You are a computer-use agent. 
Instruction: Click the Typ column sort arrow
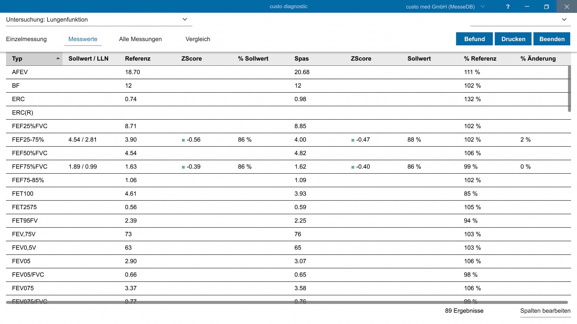(58, 58)
